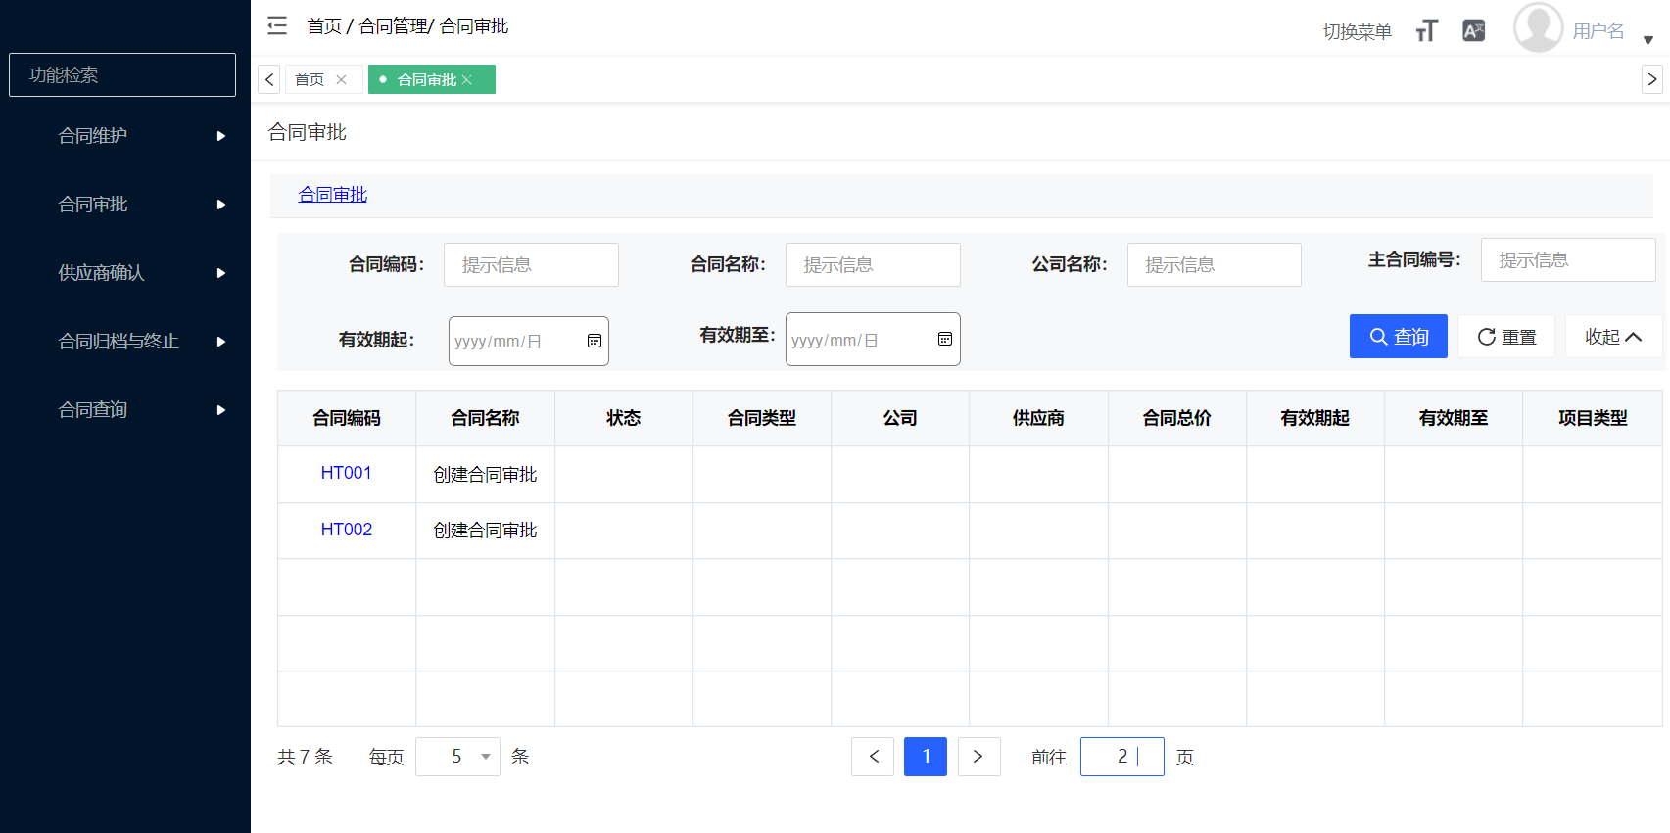The height and width of the screenshot is (833, 1670).
Task: Click the font size icon in header
Action: pos(1427,31)
